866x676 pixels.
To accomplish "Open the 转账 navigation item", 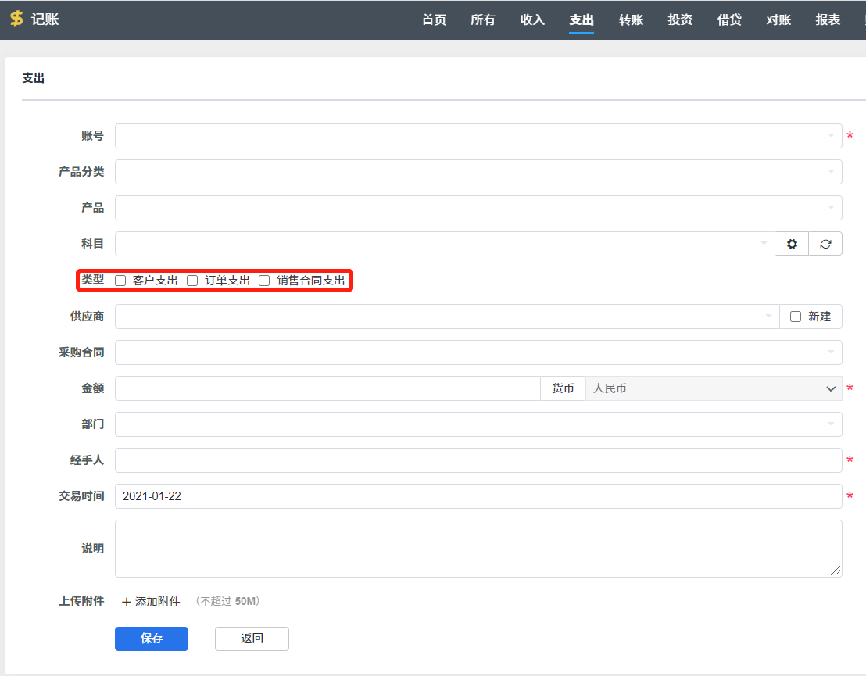I will [x=631, y=20].
